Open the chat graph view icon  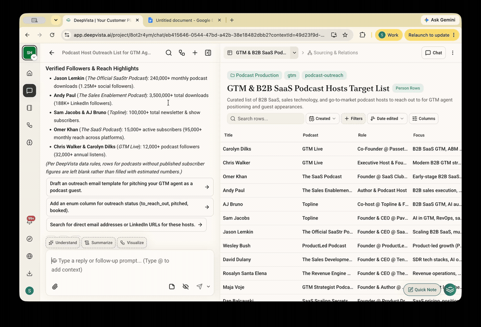tap(182, 53)
